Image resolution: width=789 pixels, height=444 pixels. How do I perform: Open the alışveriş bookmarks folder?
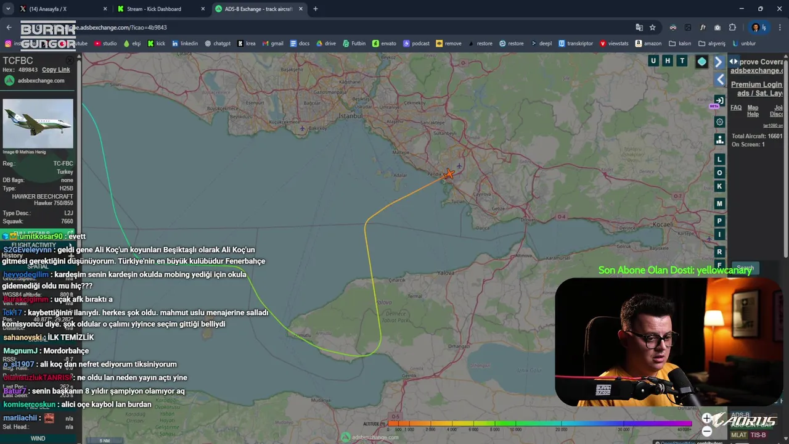pyautogui.click(x=712, y=43)
